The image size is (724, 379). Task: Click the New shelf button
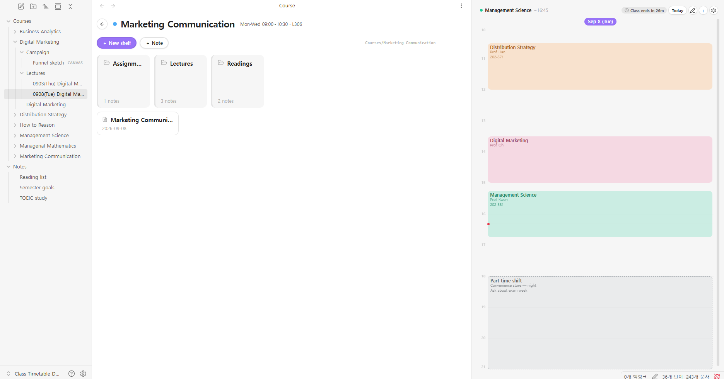click(x=116, y=43)
